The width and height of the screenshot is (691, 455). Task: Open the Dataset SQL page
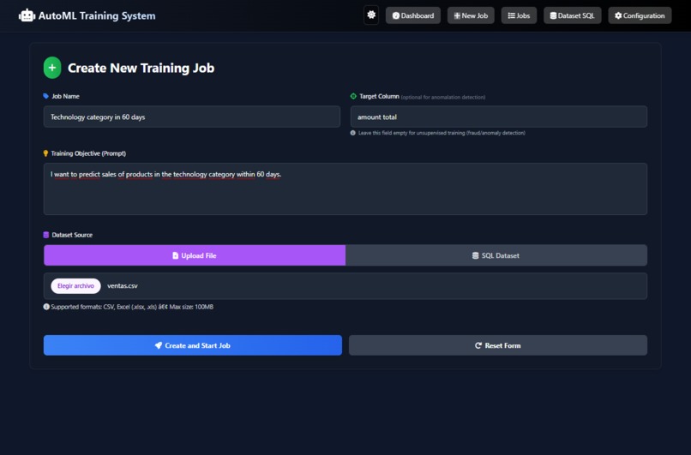click(x=572, y=15)
